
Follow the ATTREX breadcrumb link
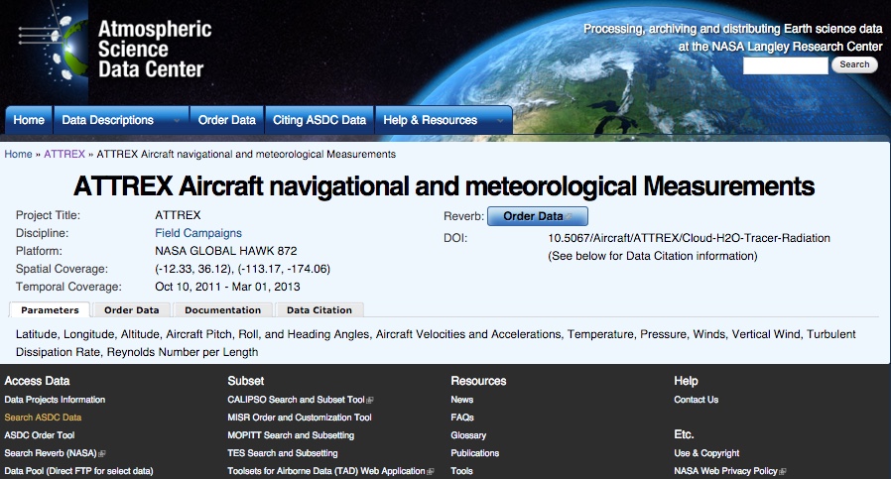point(64,154)
